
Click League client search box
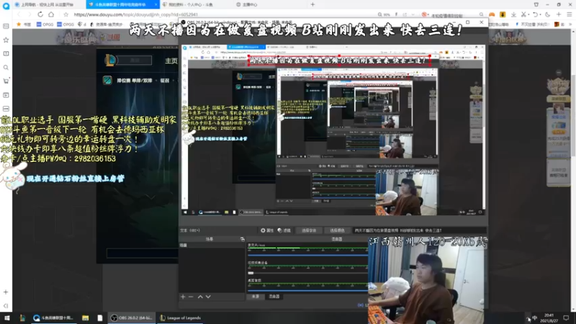[135, 60]
